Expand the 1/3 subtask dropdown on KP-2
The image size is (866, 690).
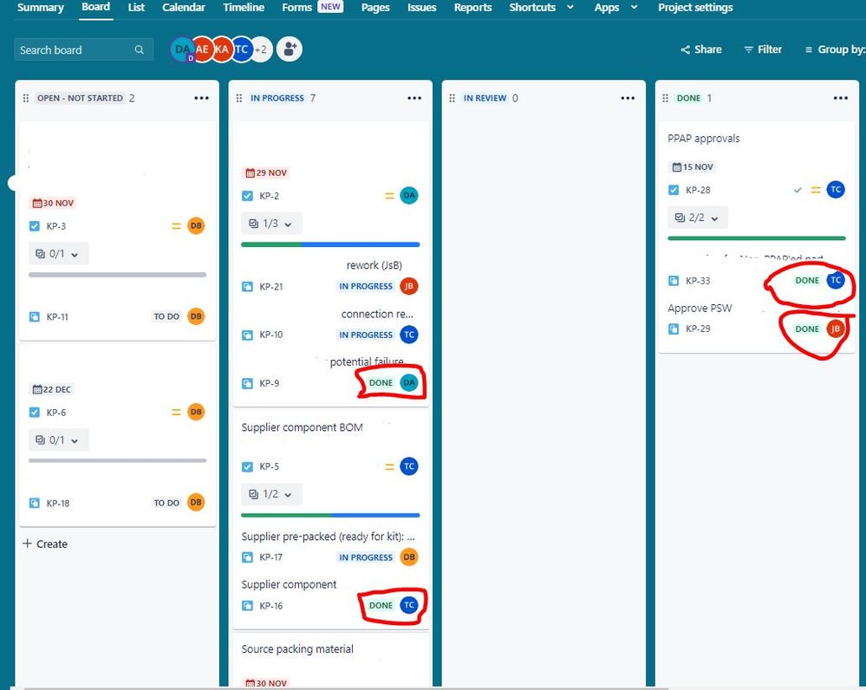click(271, 222)
